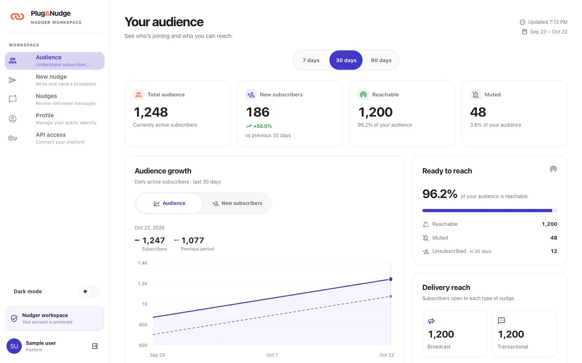The image size is (582, 363).
Task: Click the 'Oct 22, 2026' chart date label
Action: [150, 228]
